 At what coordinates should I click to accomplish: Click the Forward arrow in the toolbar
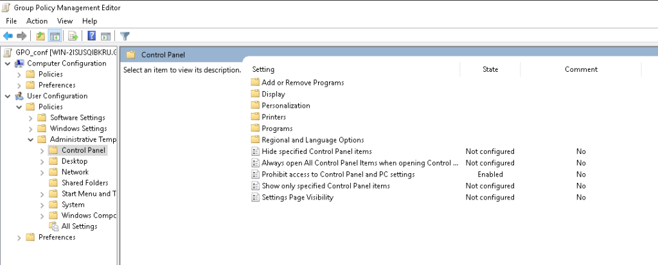pyautogui.click(x=21, y=36)
